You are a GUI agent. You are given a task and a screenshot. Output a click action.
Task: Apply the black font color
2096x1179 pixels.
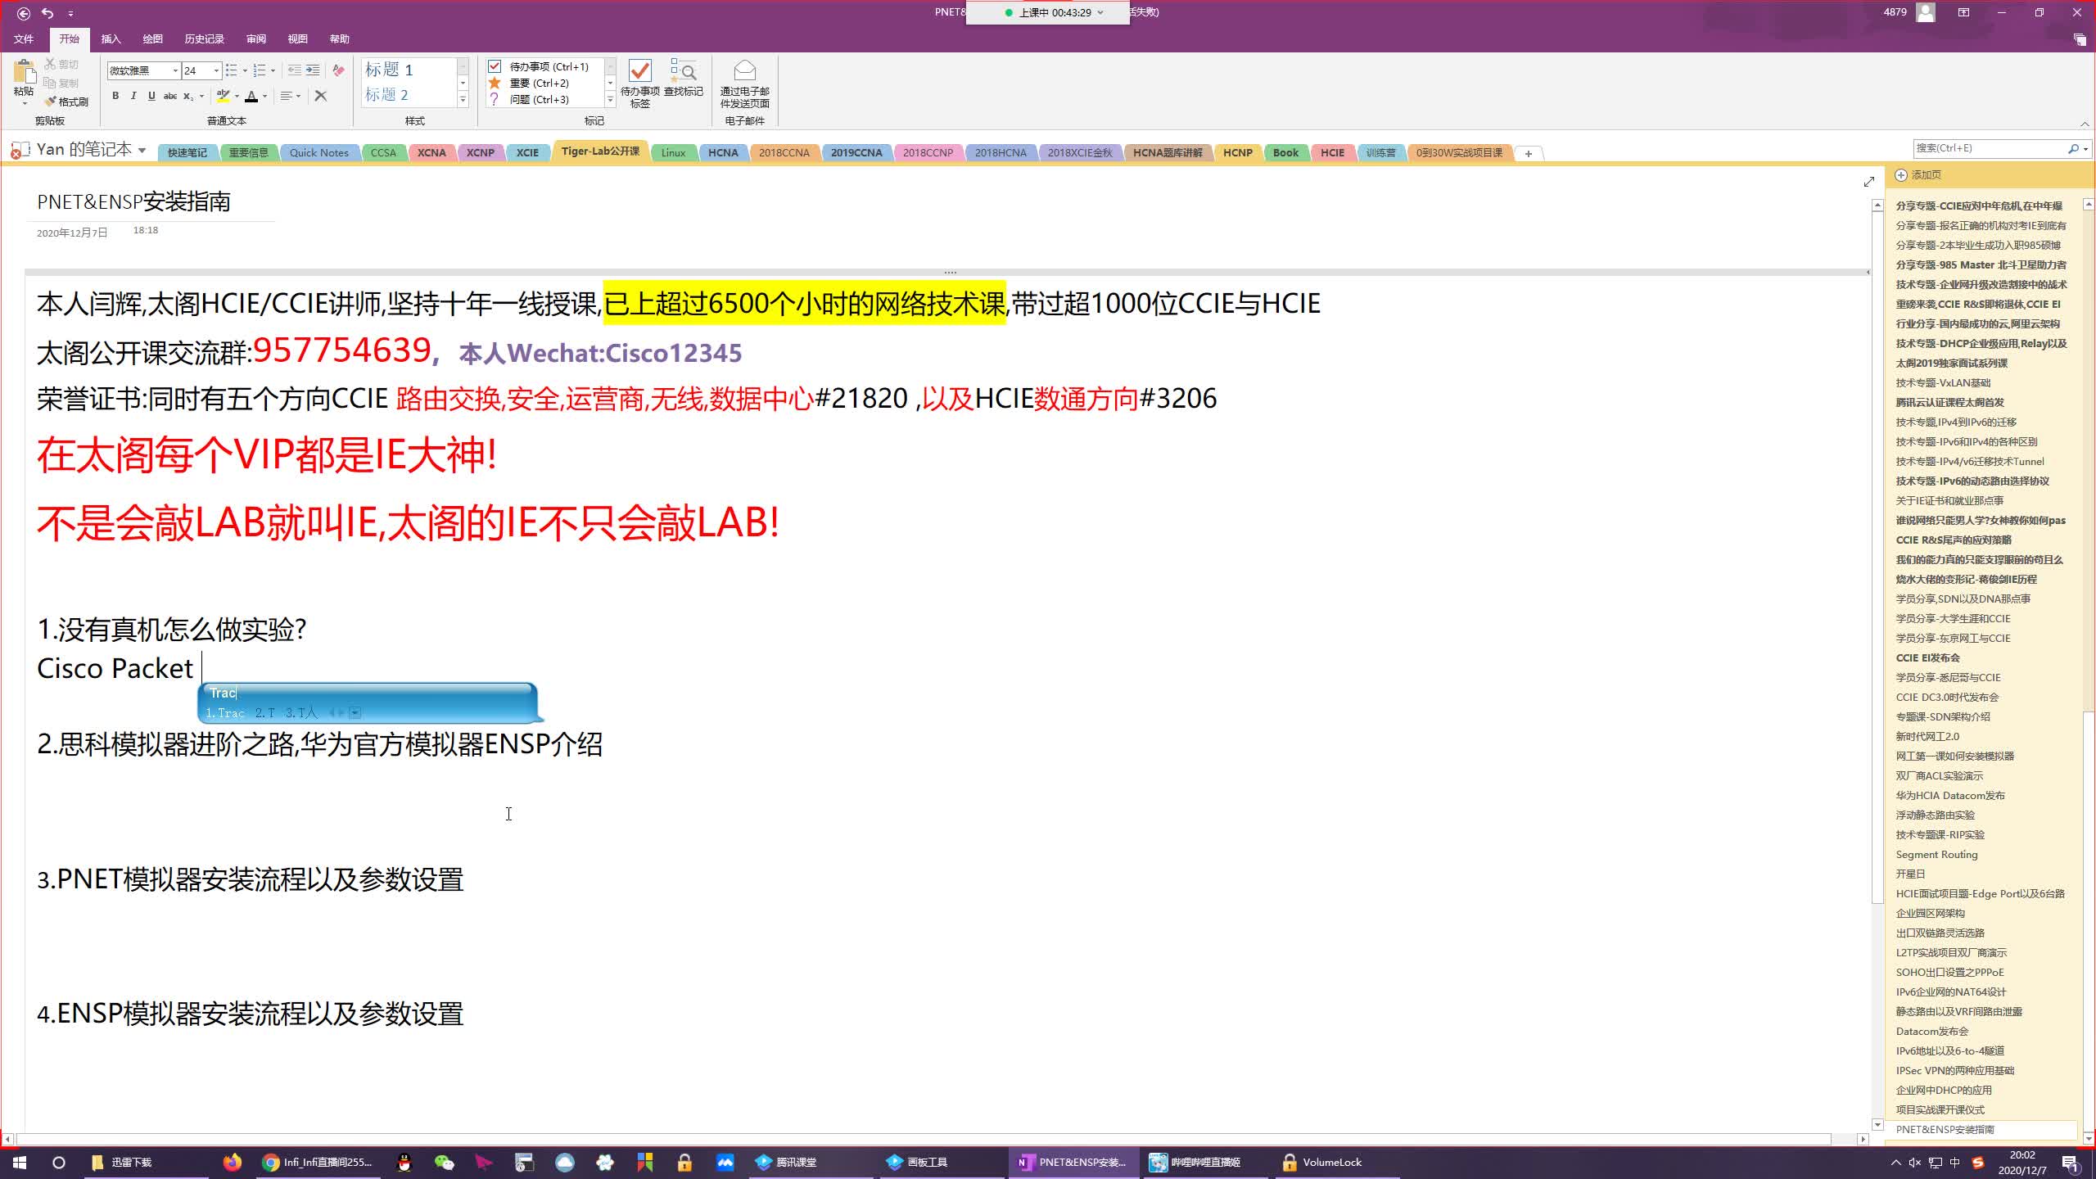(x=251, y=96)
